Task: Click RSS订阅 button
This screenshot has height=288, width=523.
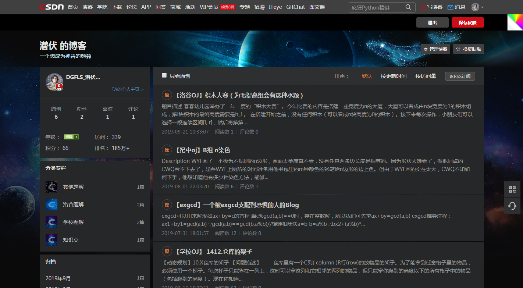Action: (x=460, y=76)
